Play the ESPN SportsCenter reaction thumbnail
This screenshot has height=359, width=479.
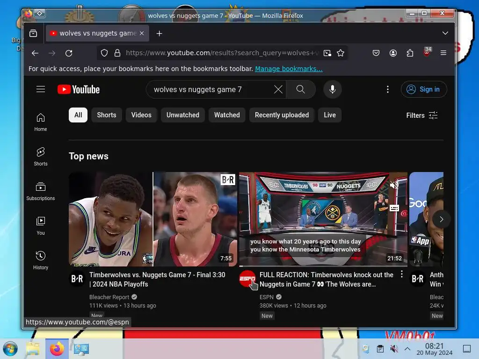[323, 219]
